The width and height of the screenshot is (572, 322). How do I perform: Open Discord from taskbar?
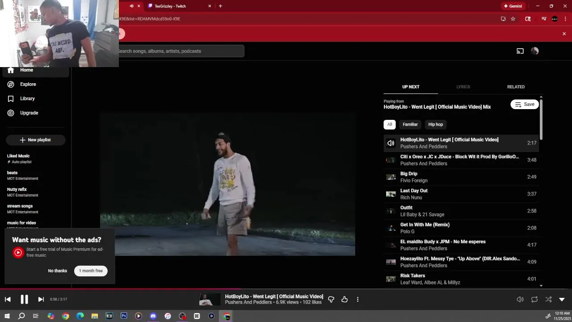pos(153,316)
